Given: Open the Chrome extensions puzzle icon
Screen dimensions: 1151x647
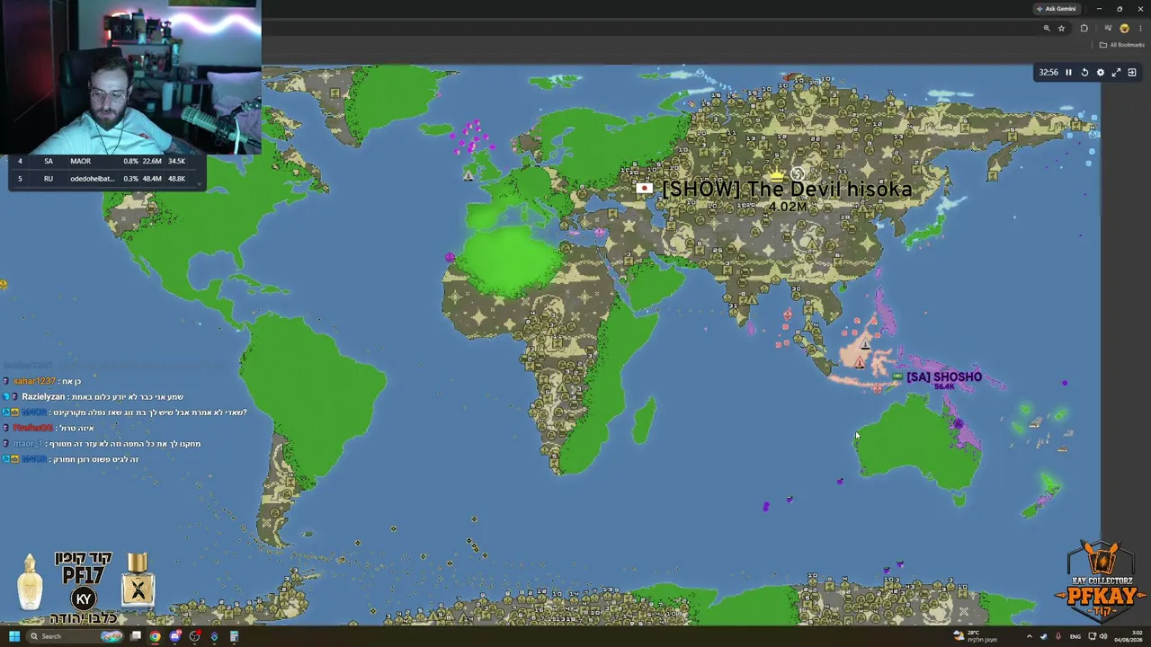Looking at the screenshot, I should [x=1084, y=29].
